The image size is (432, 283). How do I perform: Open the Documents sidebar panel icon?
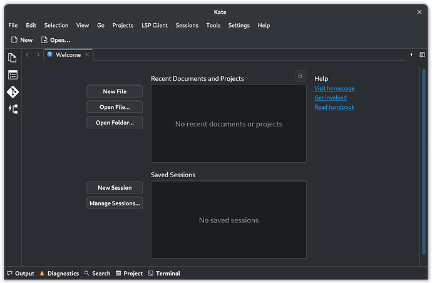pos(13,58)
